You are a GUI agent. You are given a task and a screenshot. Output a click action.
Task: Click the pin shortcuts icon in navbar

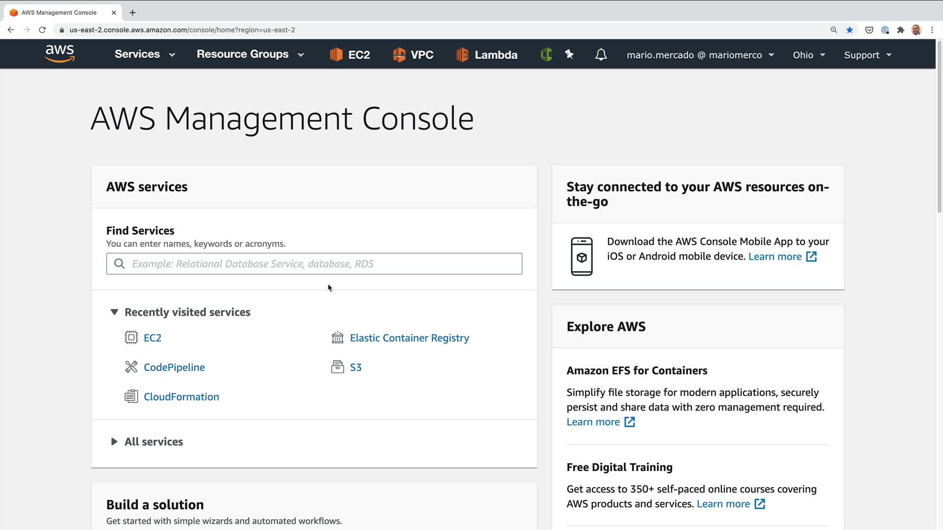click(569, 54)
